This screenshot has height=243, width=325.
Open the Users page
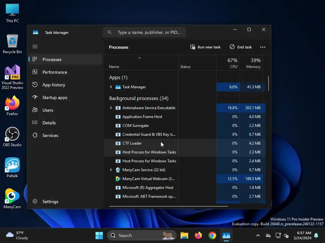(x=65, y=110)
